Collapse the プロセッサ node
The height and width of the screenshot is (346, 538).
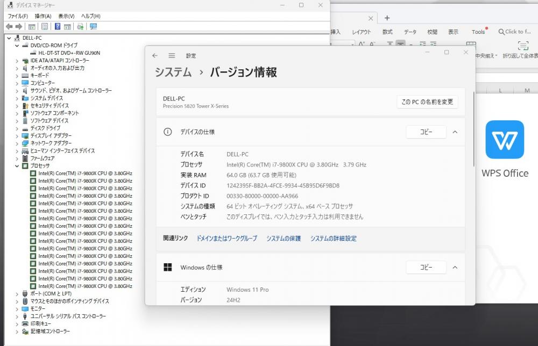coord(17,166)
